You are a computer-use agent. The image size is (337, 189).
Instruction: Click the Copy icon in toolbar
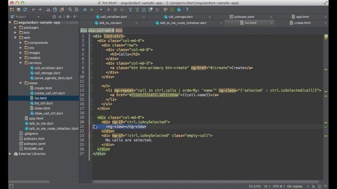coord(55,9)
